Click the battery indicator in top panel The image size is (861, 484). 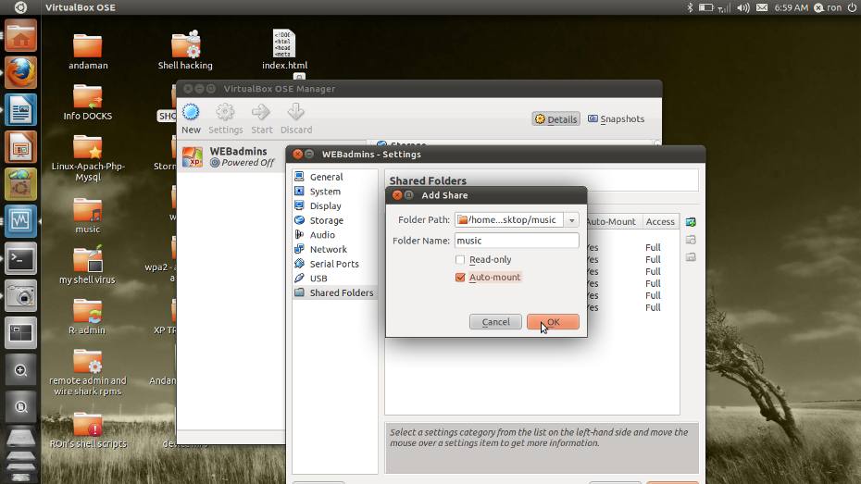pos(705,7)
